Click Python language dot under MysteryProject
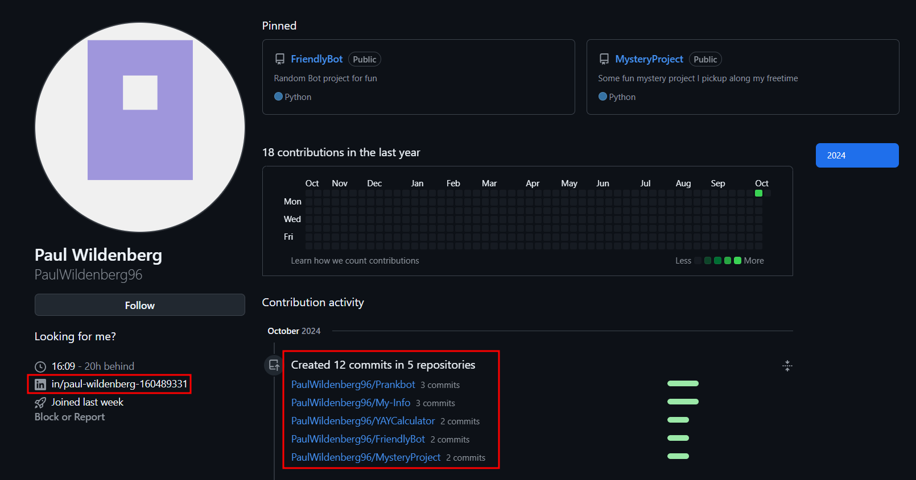This screenshot has width=916, height=480. point(603,97)
